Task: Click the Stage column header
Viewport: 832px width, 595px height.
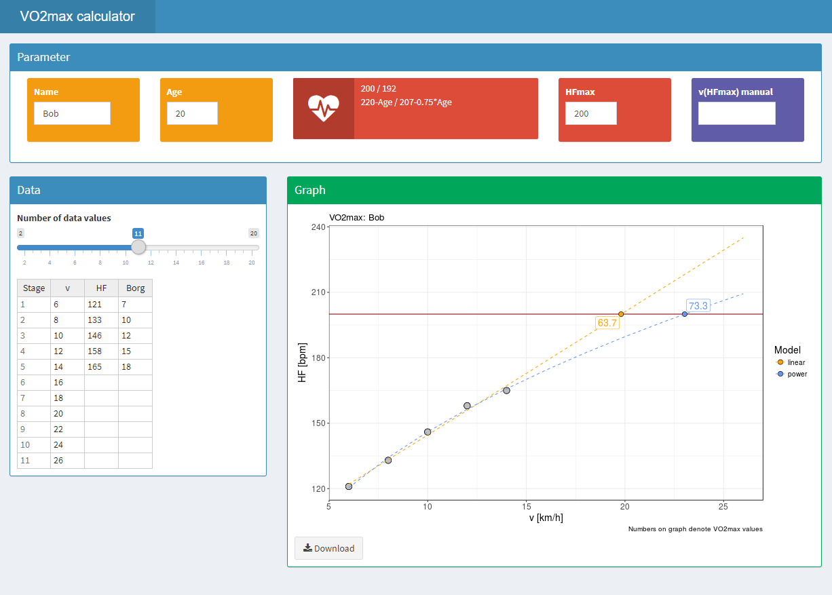Action: 34,288
